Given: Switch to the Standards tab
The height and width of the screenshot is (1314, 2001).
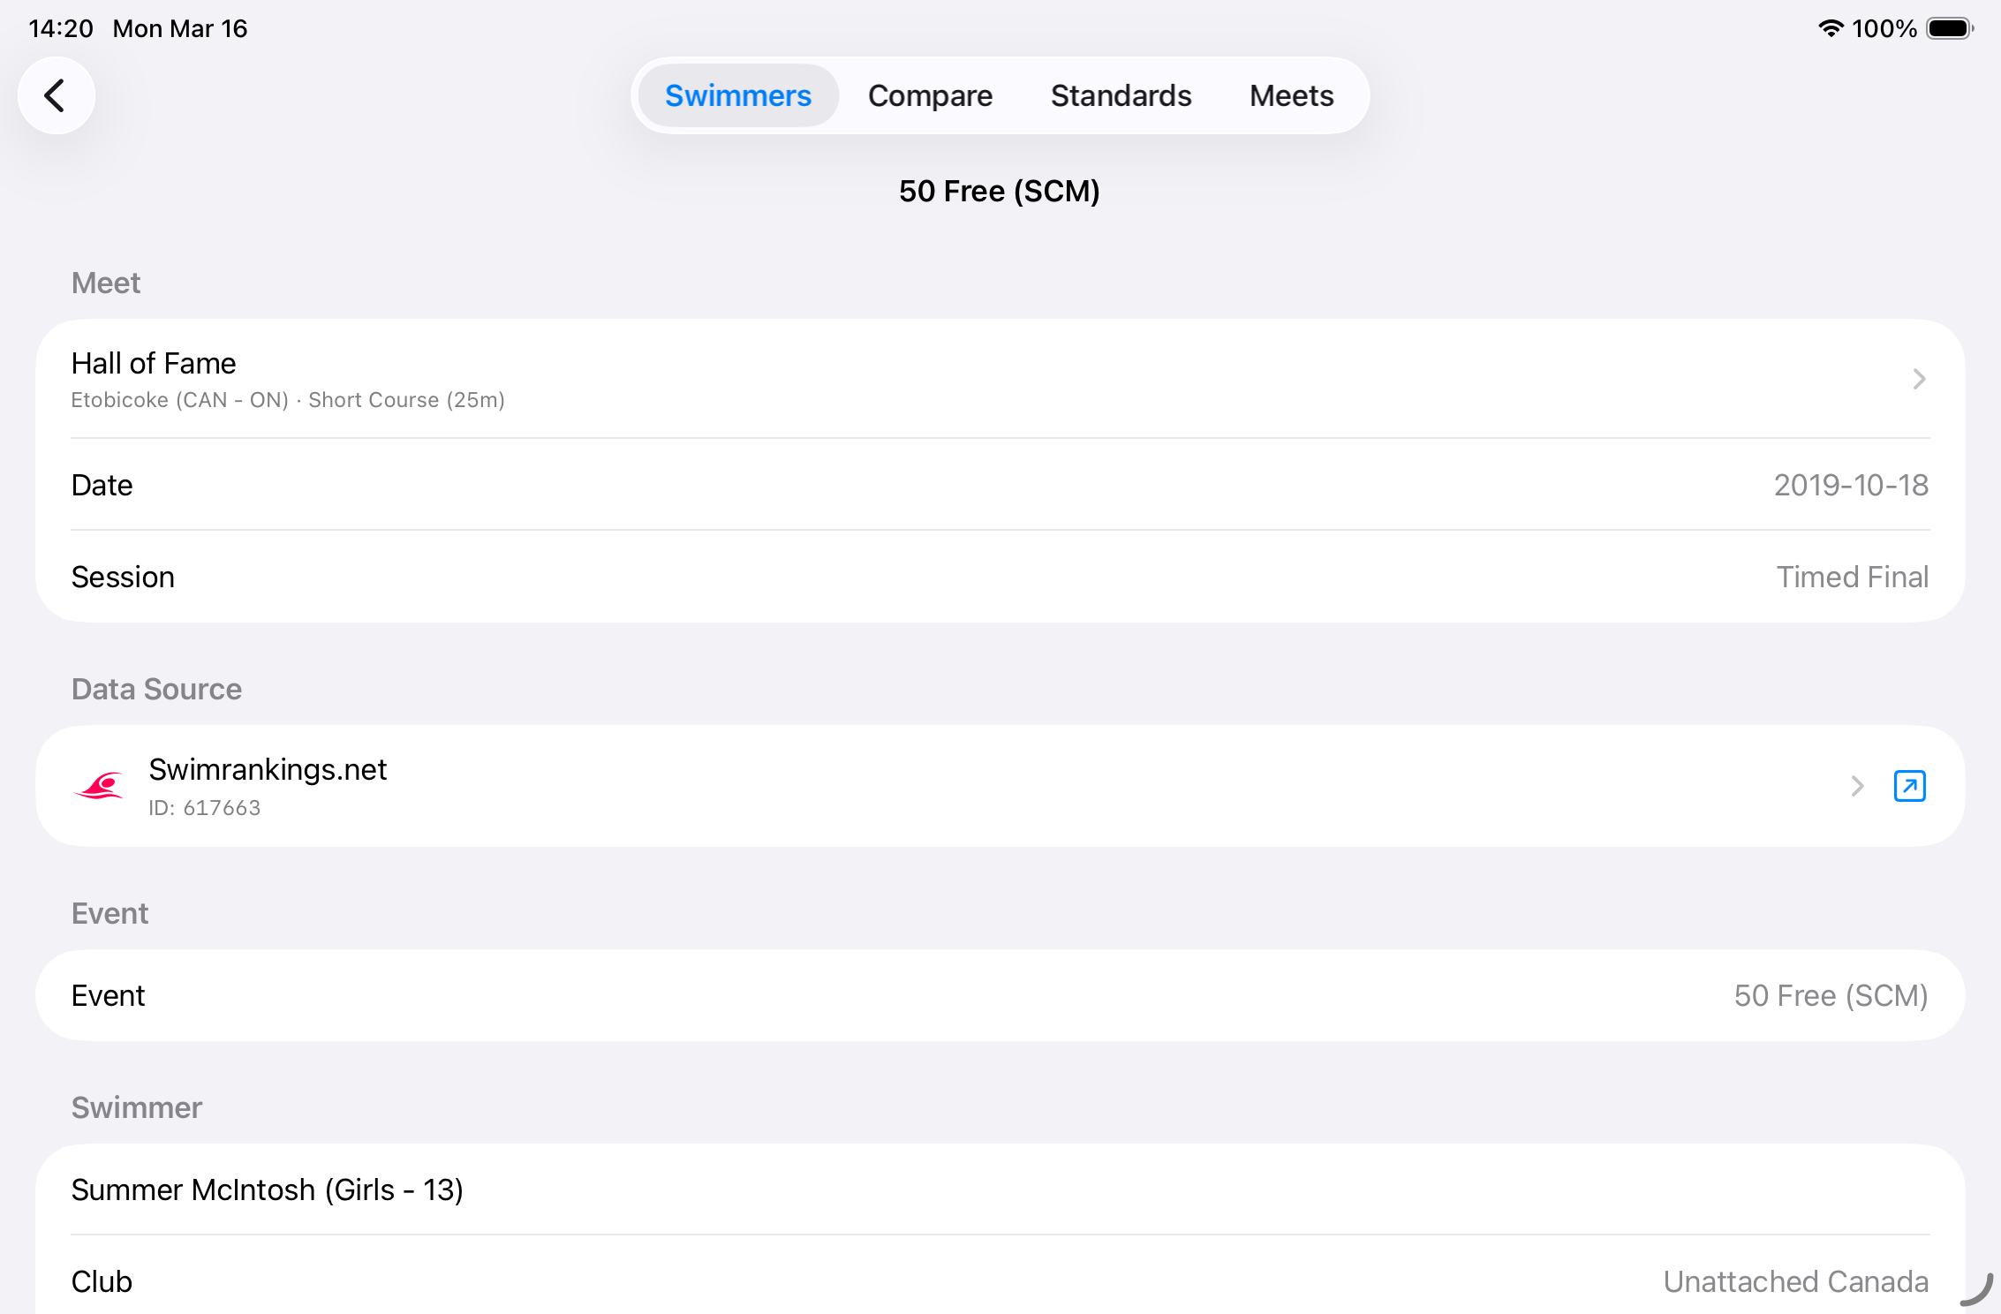Looking at the screenshot, I should pos(1121,95).
